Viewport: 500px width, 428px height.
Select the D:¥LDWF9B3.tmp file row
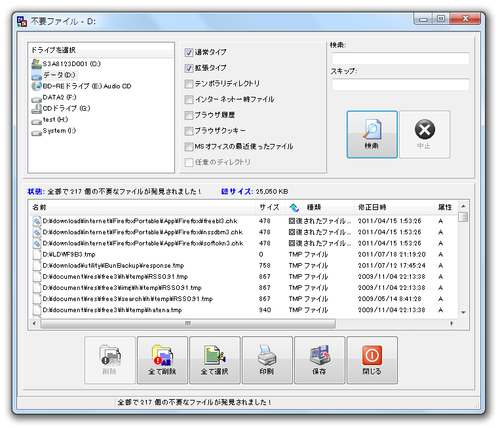click(x=244, y=255)
